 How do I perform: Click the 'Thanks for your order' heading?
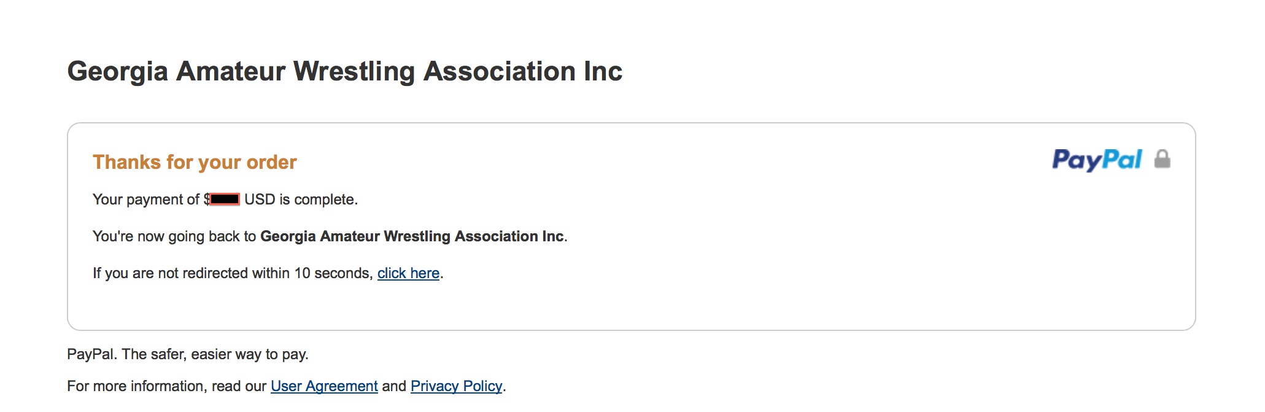(x=195, y=162)
